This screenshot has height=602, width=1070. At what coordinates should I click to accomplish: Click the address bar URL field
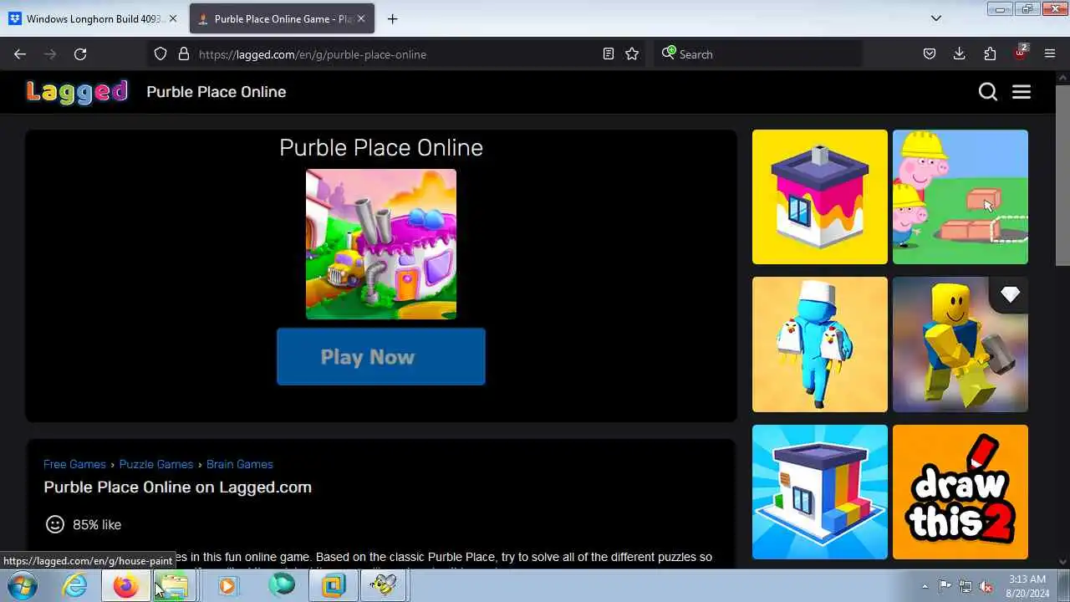click(397, 54)
